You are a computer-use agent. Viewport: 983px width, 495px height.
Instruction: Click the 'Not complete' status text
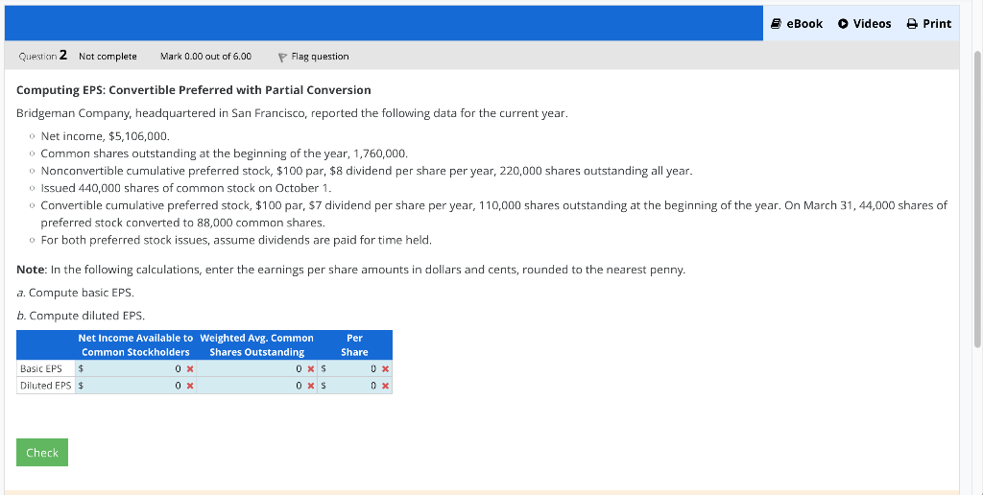point(108,57)
